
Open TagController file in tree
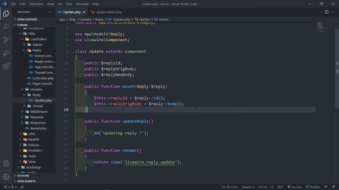(44, 67)
